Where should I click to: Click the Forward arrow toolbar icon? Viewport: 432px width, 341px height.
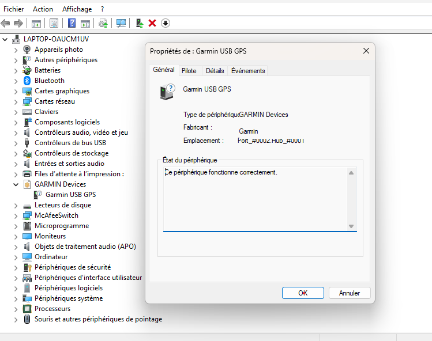(x=18, y=23)
